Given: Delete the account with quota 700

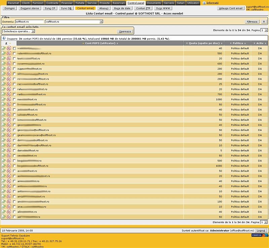Looking at the screenshot, I should pyautogui.click(x=9, y=94).
